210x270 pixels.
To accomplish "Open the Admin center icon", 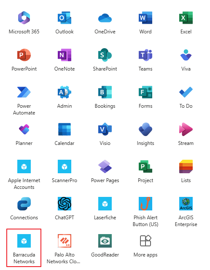I will click(x=65, y=92).
